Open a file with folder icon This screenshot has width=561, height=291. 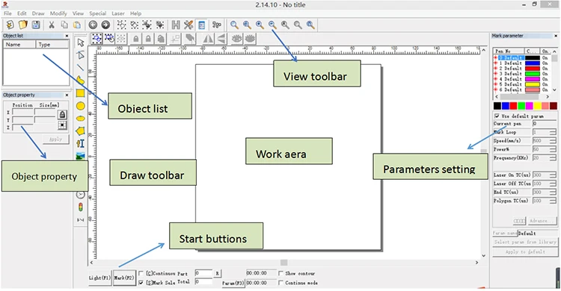pos(23,25)
